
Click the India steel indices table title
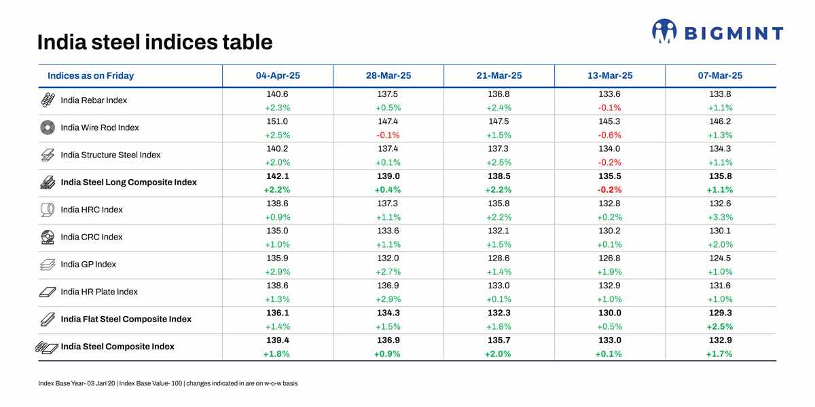pos(155,42)
